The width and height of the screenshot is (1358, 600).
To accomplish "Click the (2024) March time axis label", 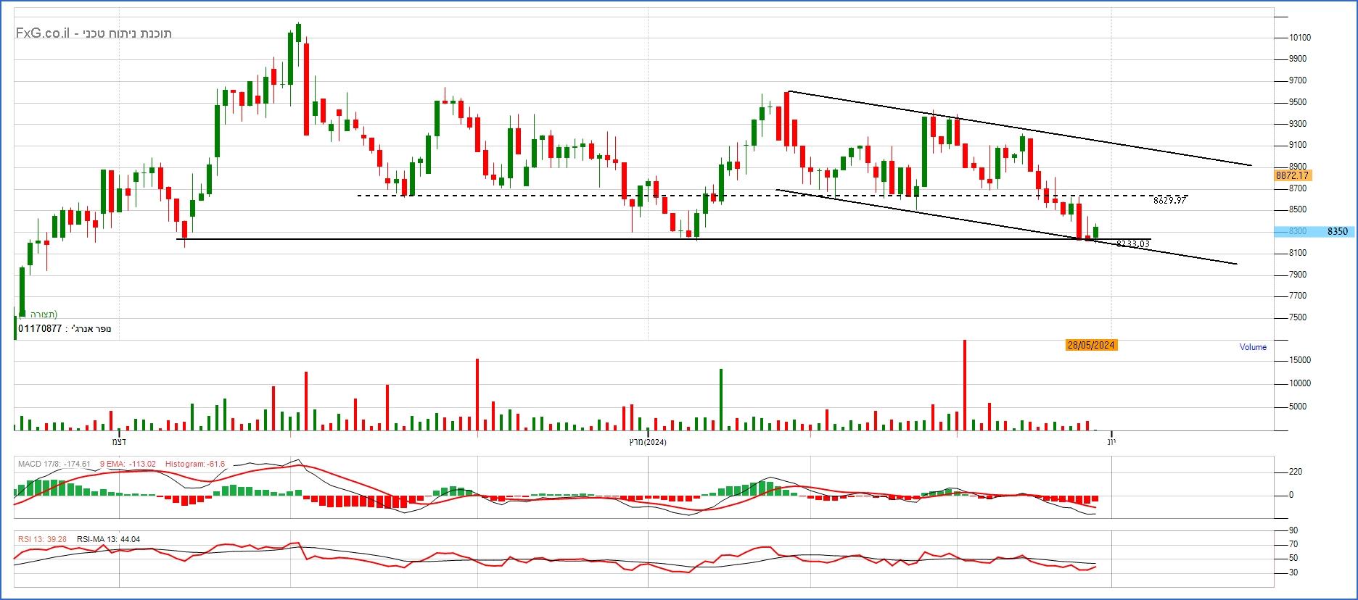I will pos(646,442).
